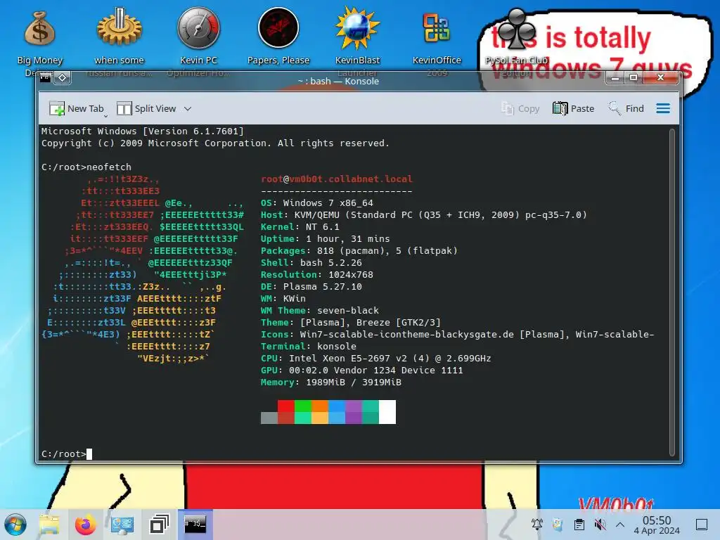Open the file manager folder taskbar icon
The image size is (720, 540).
(x=49, y=525)
